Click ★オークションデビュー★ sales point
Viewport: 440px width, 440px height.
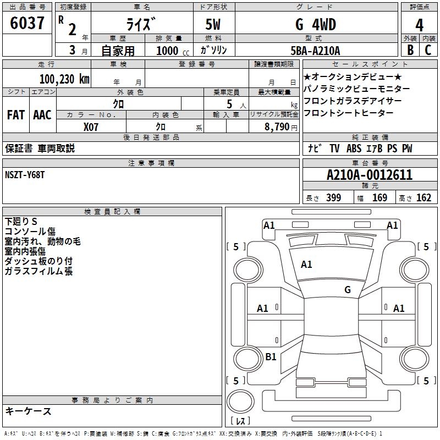(353, 76)
